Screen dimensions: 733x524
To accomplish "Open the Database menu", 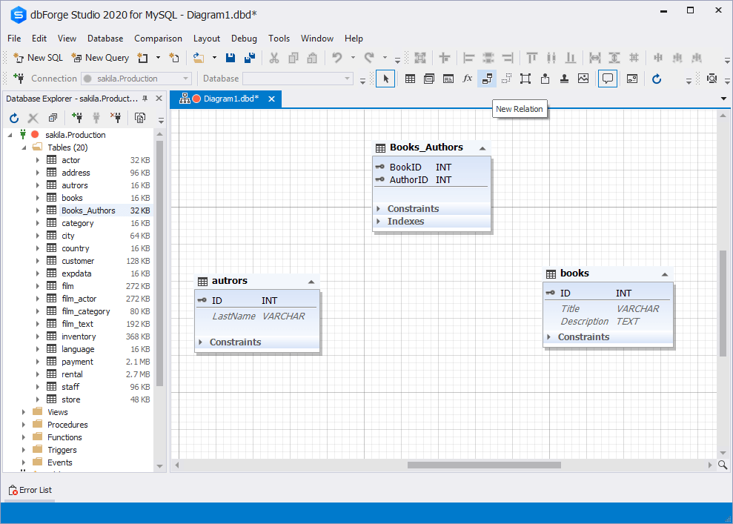I will pyautogui.click(x=105, y=38).
